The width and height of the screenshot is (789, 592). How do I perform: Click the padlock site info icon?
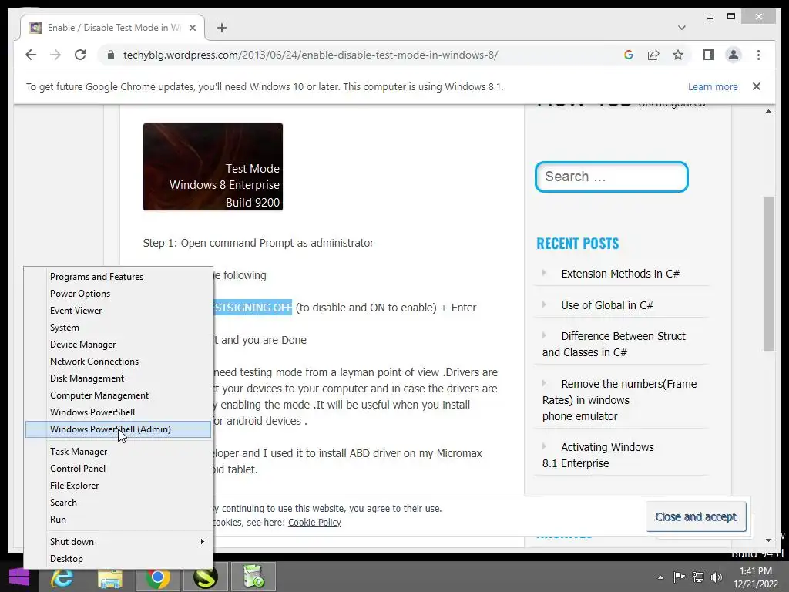click(x=111, y=55)
